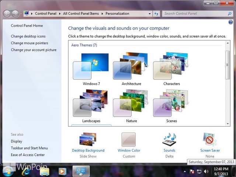This screenshot has height=177, width=236.
Task: Click the Sounds link text
Action: point(170,150)
